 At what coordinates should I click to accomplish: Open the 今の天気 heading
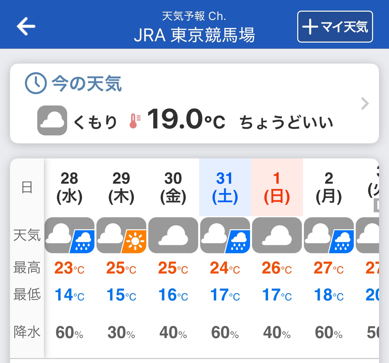pos(87,84)
